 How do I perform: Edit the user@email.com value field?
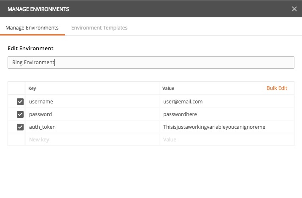click(x=183, y=102)
